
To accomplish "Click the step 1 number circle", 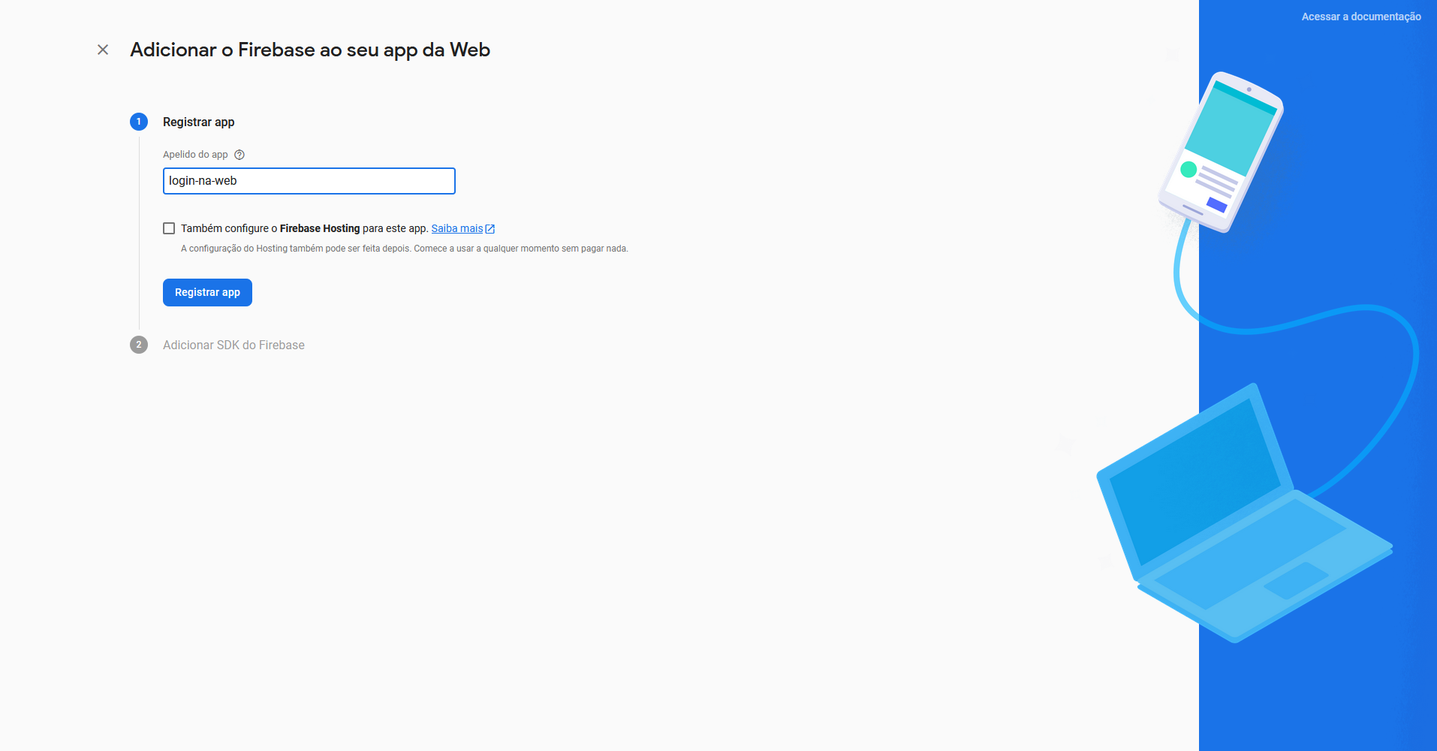I will point(139,122).
